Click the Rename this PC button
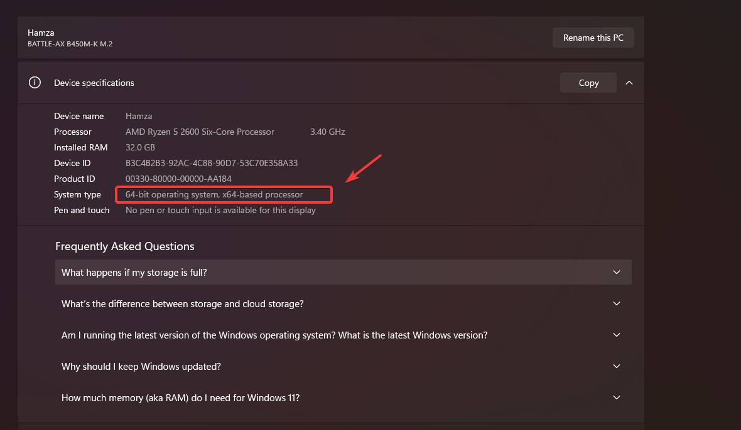This screenshot has width=741, height=430. click(x=593, y=38)
